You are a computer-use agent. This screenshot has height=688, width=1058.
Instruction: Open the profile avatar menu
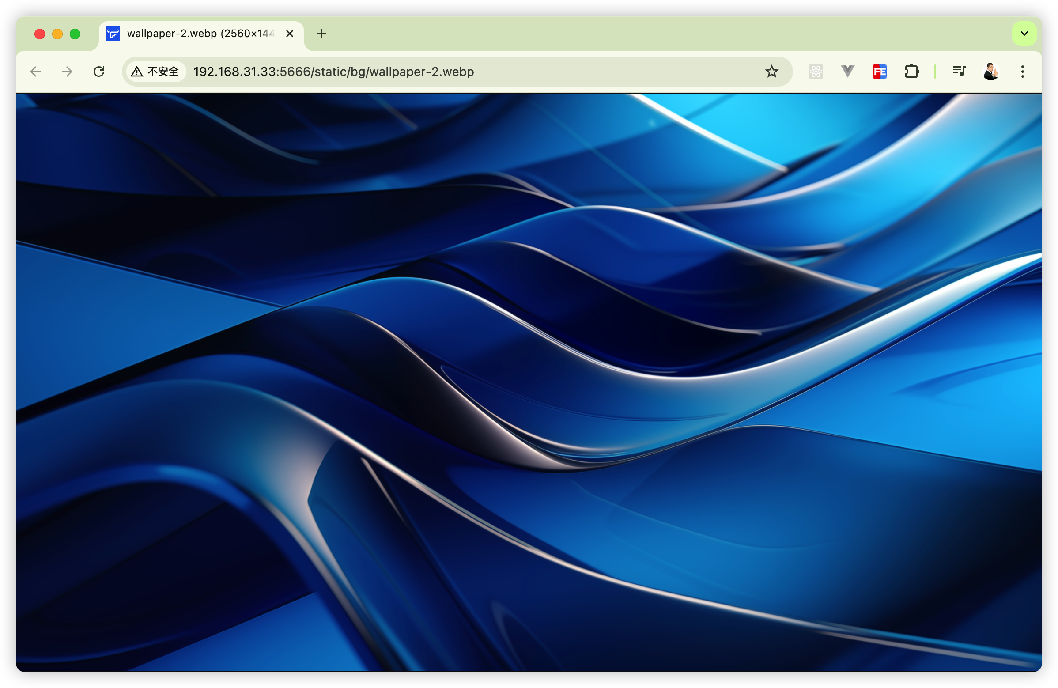[990, 72]
